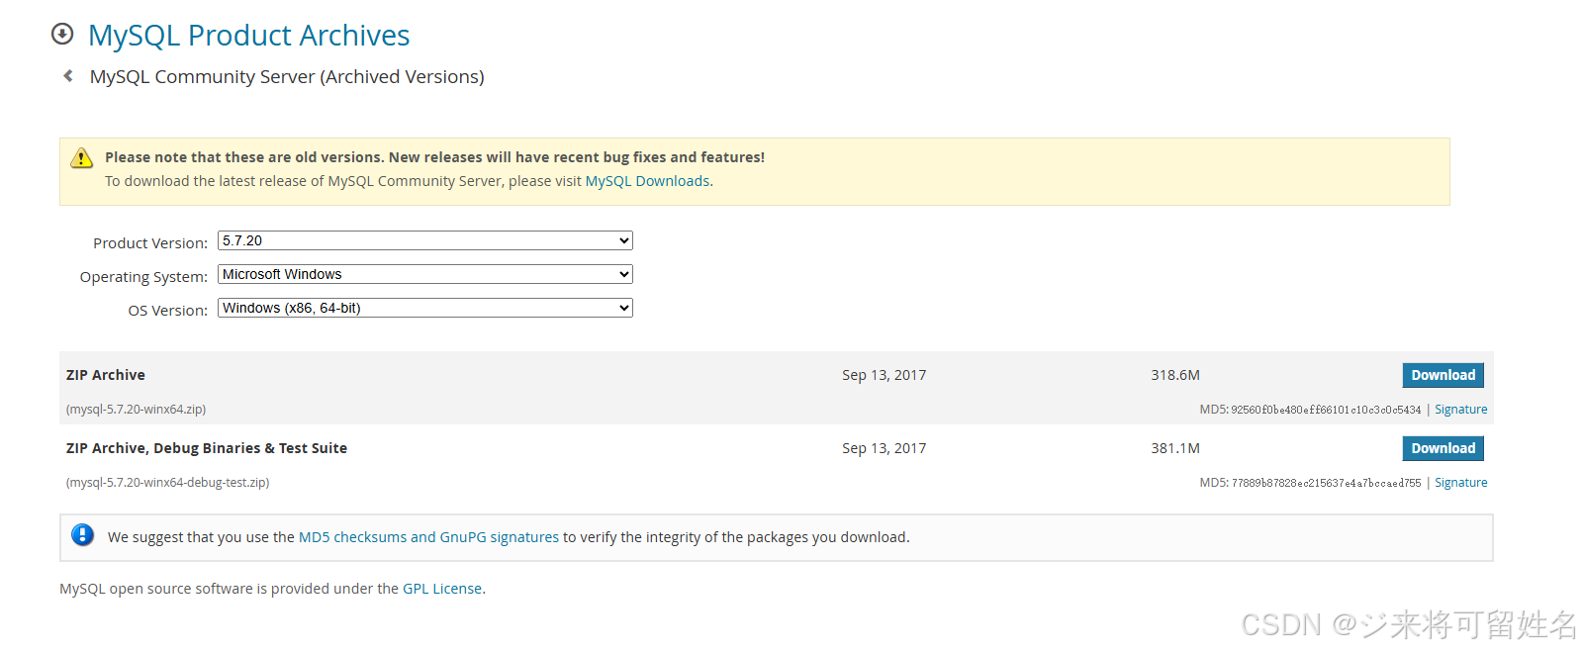This screenshot has width=1583, height=652.
Task: Follow the MySQL Downloads link
Action: click(647, 181)
